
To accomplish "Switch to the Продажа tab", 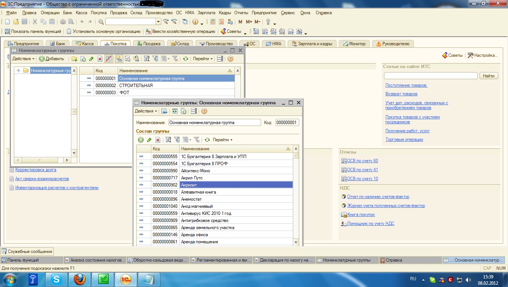I will tap(149, 44).
